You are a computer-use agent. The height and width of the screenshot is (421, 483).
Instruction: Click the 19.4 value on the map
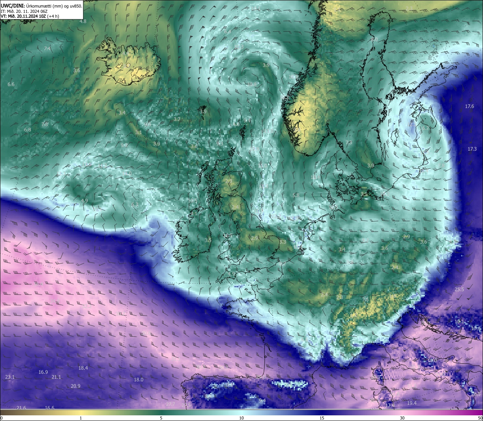click(412, 403)
